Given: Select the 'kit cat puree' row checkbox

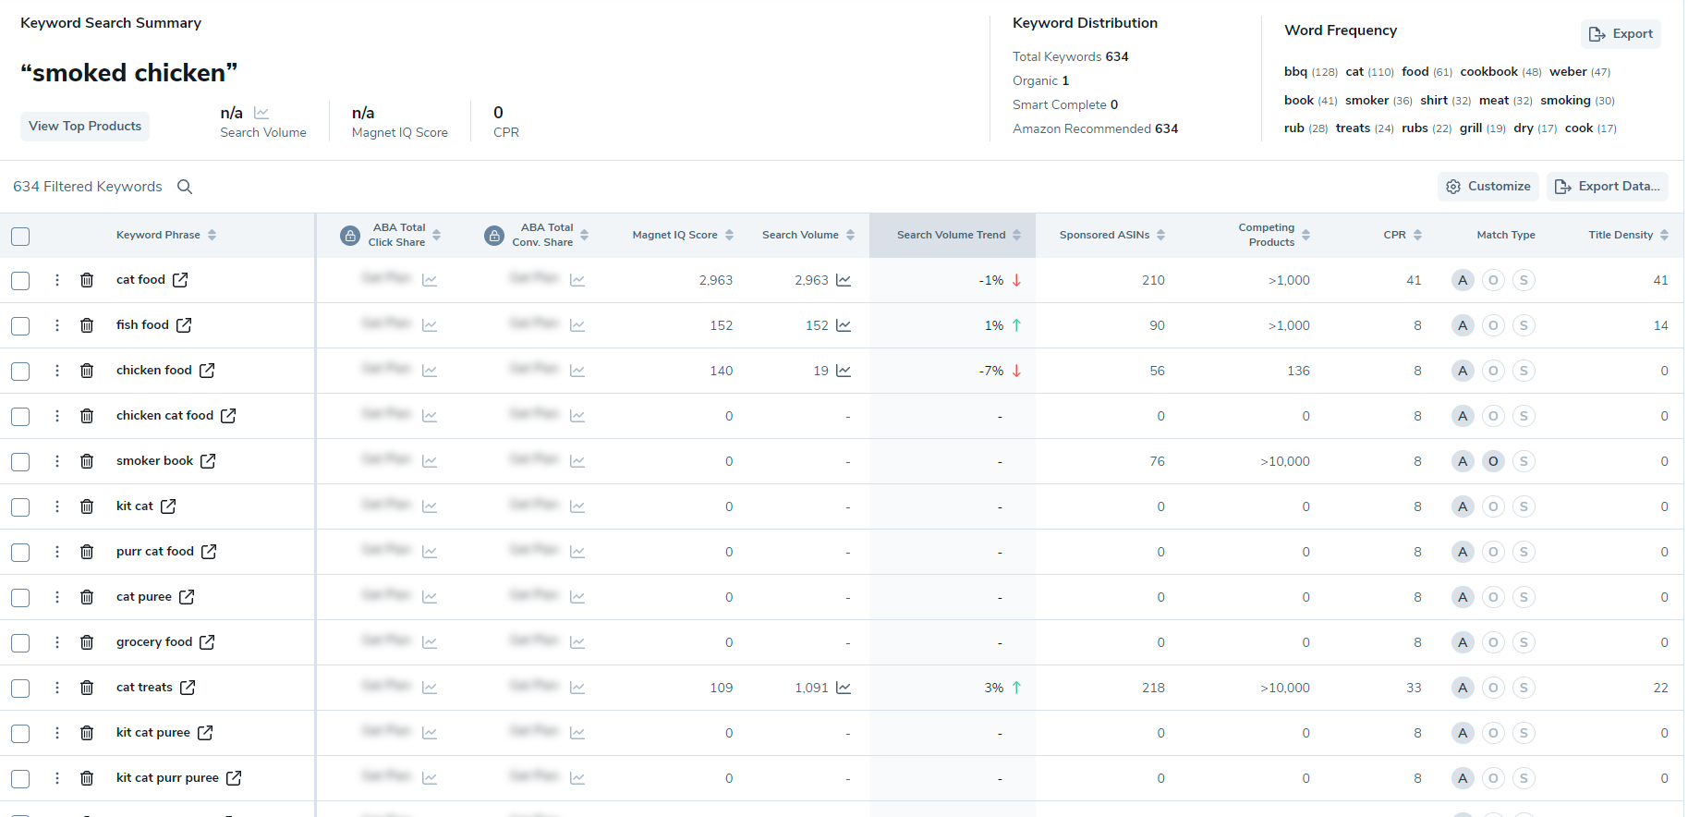Looking at the screenshot, I should [20, 734].
